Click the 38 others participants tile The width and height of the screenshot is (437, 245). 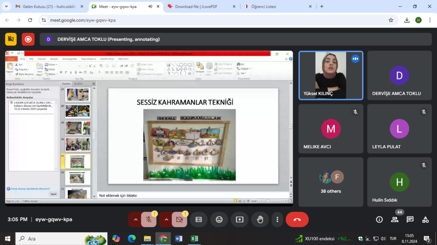(x=331, y=182)
